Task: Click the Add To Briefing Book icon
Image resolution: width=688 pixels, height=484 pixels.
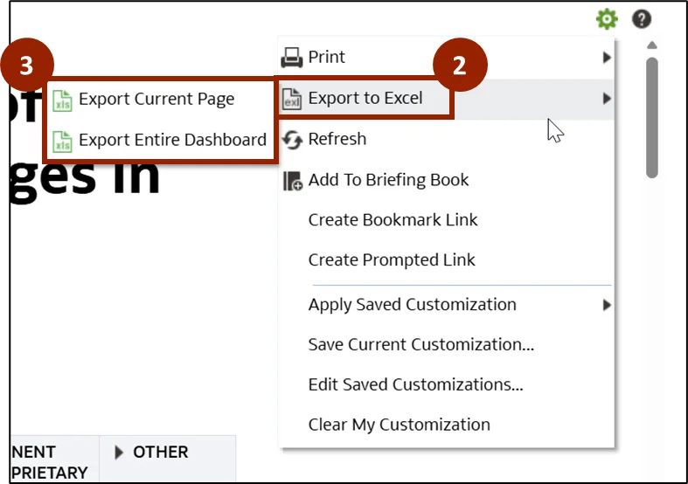Action: click(292, 181)
